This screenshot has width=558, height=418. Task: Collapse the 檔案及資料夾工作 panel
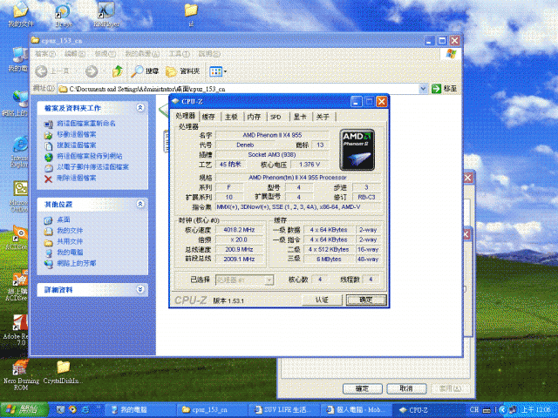[140, 108]
